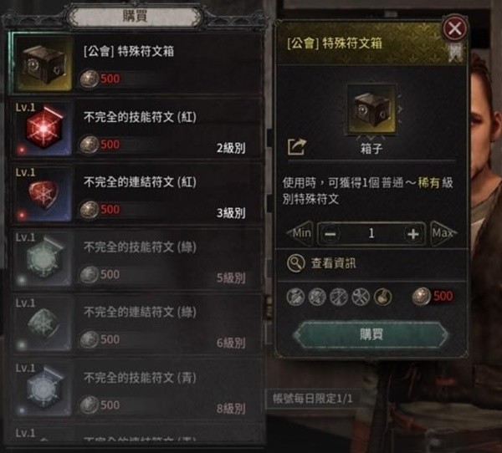The width and height of the screenshot is (502, 453).
Task: Set quantity to Max
Action: 443,233
